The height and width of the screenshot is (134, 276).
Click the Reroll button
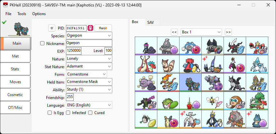103,28
